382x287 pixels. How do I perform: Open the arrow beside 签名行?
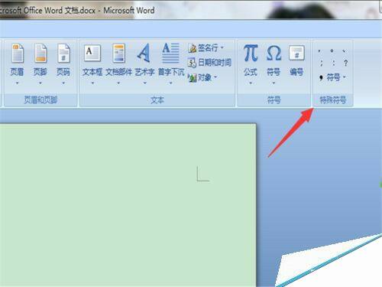(x=222, y=47)
